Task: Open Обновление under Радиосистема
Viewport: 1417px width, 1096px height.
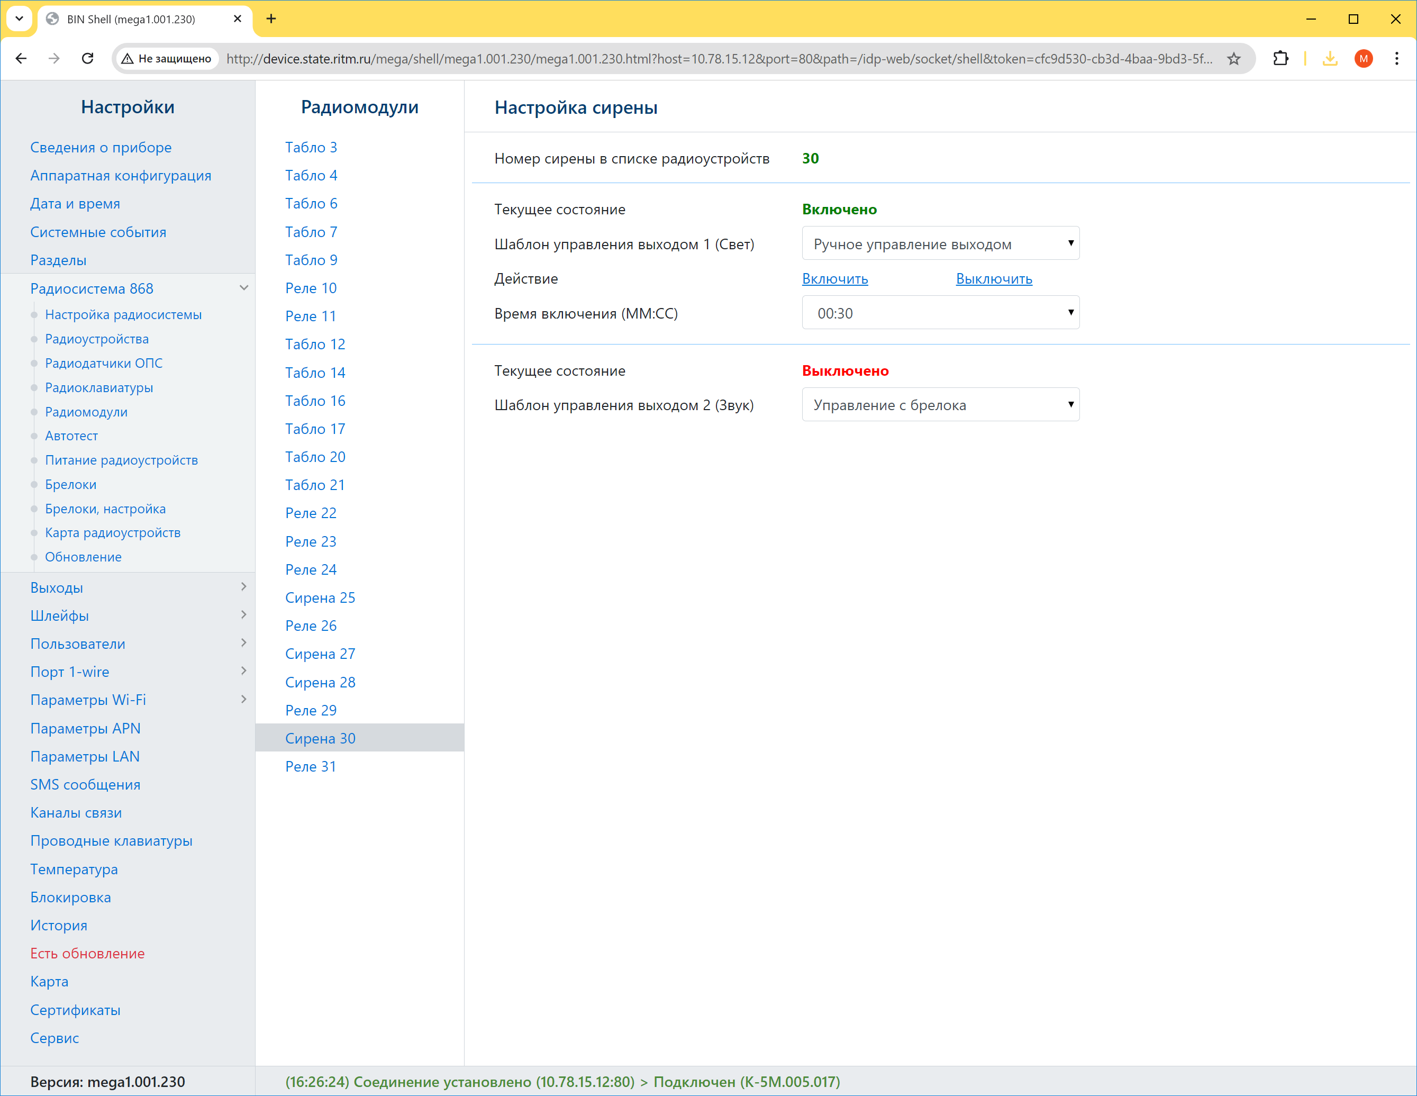Action: (83, 557)
